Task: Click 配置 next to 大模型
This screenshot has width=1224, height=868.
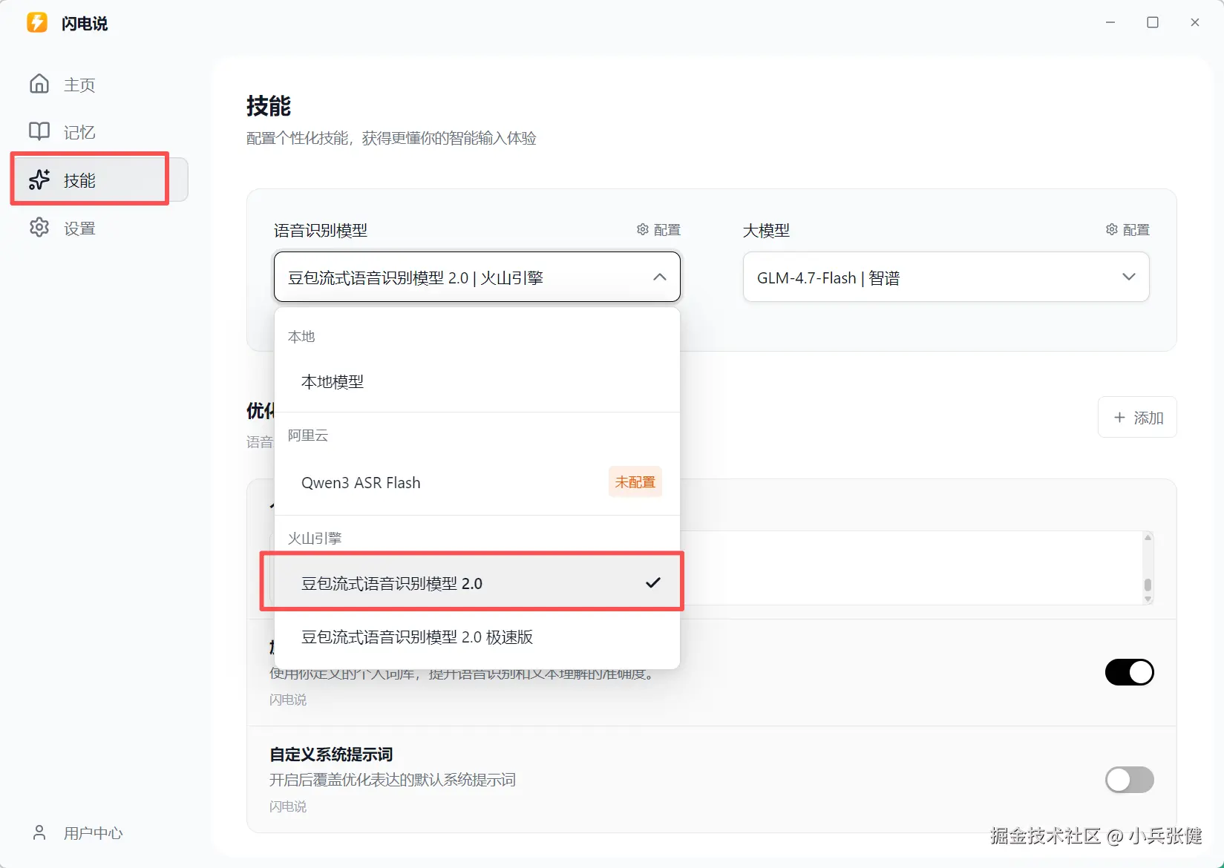Action: [1128, 230]
